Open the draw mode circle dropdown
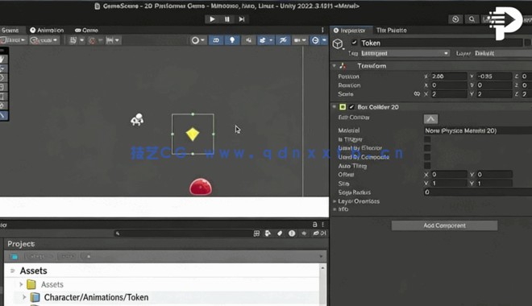The image size is (532, 306). tap(198, 40)
